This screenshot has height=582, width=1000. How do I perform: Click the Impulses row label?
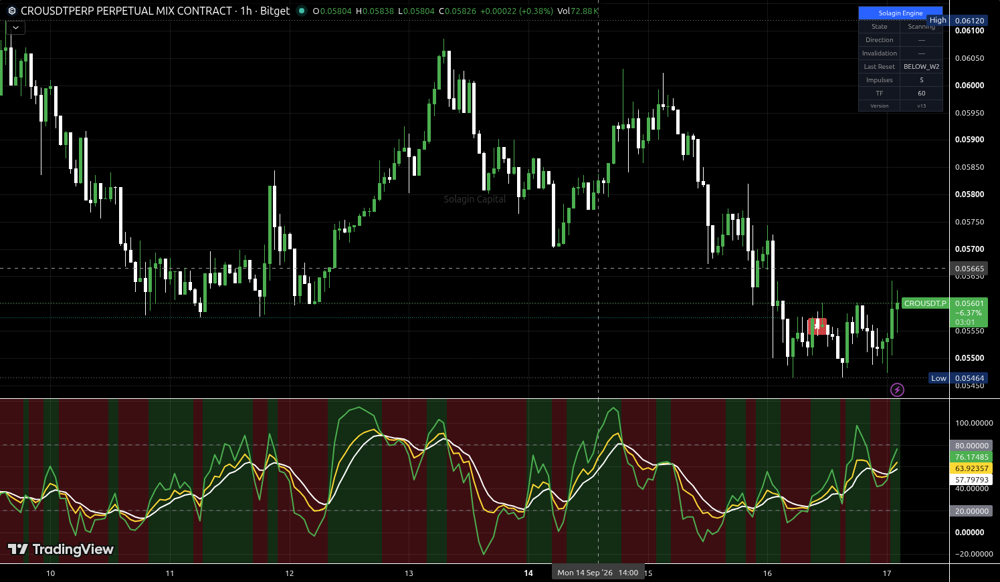tap(879, 80)
